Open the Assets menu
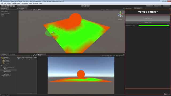Image resolution: width=171 pixels, height=96 pixels. (9, 3)
